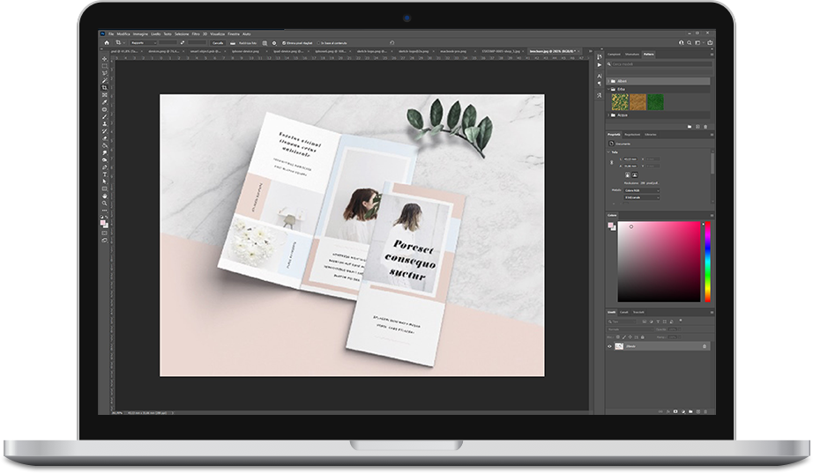Select the Zoom tool in the toolbar
813x473 pixels.
click(105, 203)
